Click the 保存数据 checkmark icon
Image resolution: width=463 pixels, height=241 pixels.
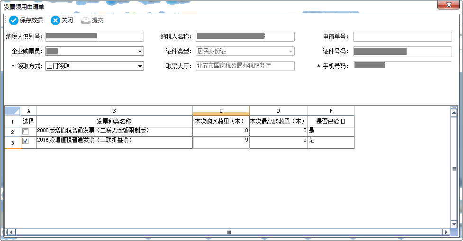pyautogui.click(x=14, y=20)
